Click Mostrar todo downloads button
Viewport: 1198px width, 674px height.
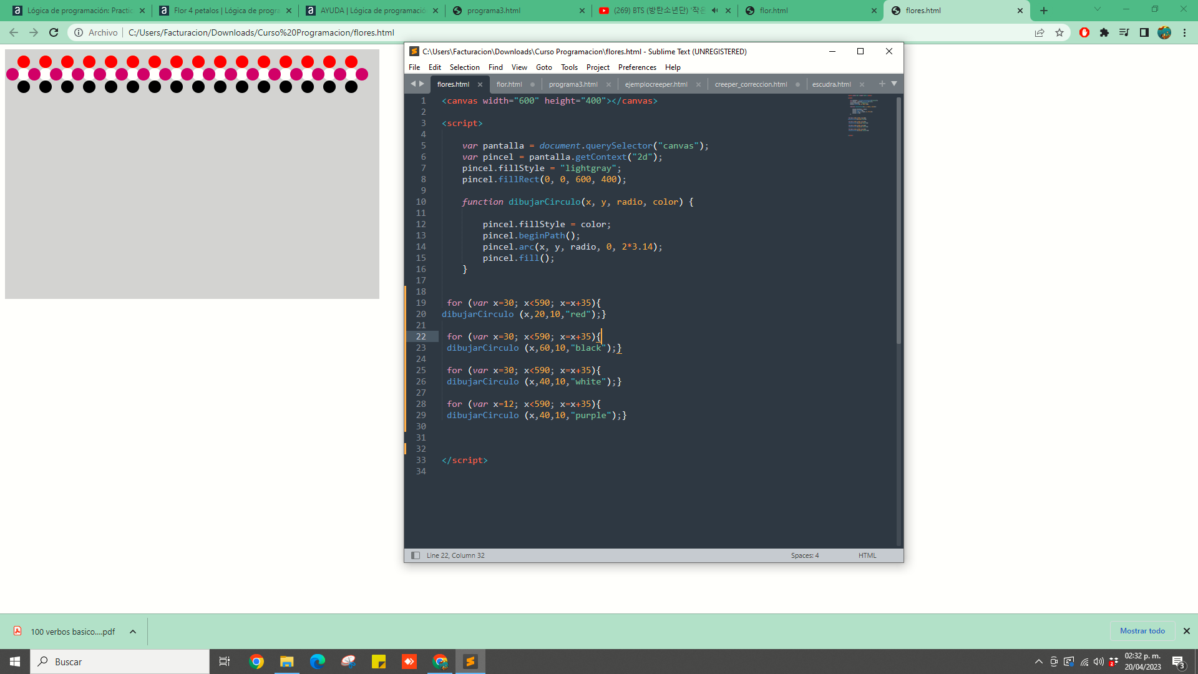1142,631
